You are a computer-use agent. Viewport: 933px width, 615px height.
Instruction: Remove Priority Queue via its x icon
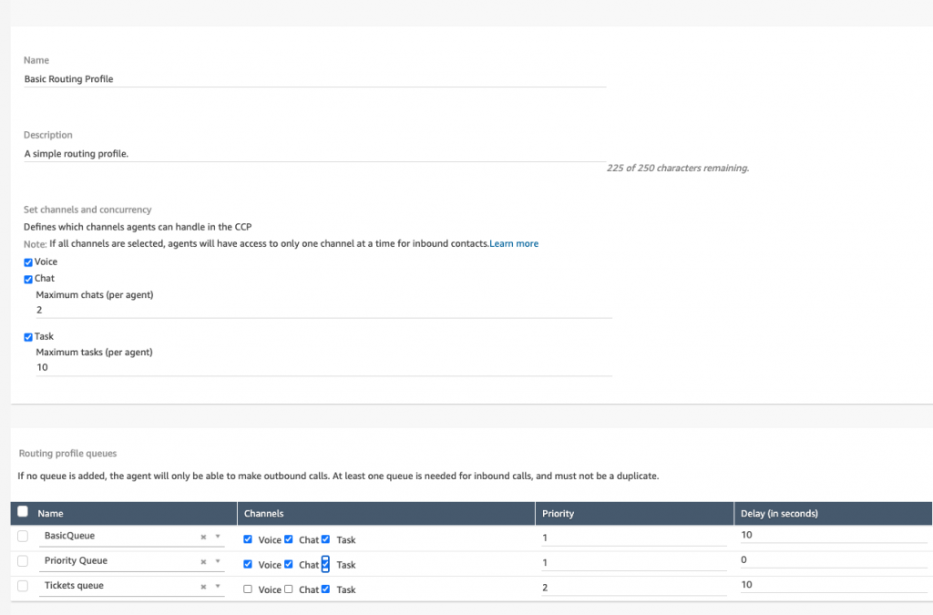point(202,560)
